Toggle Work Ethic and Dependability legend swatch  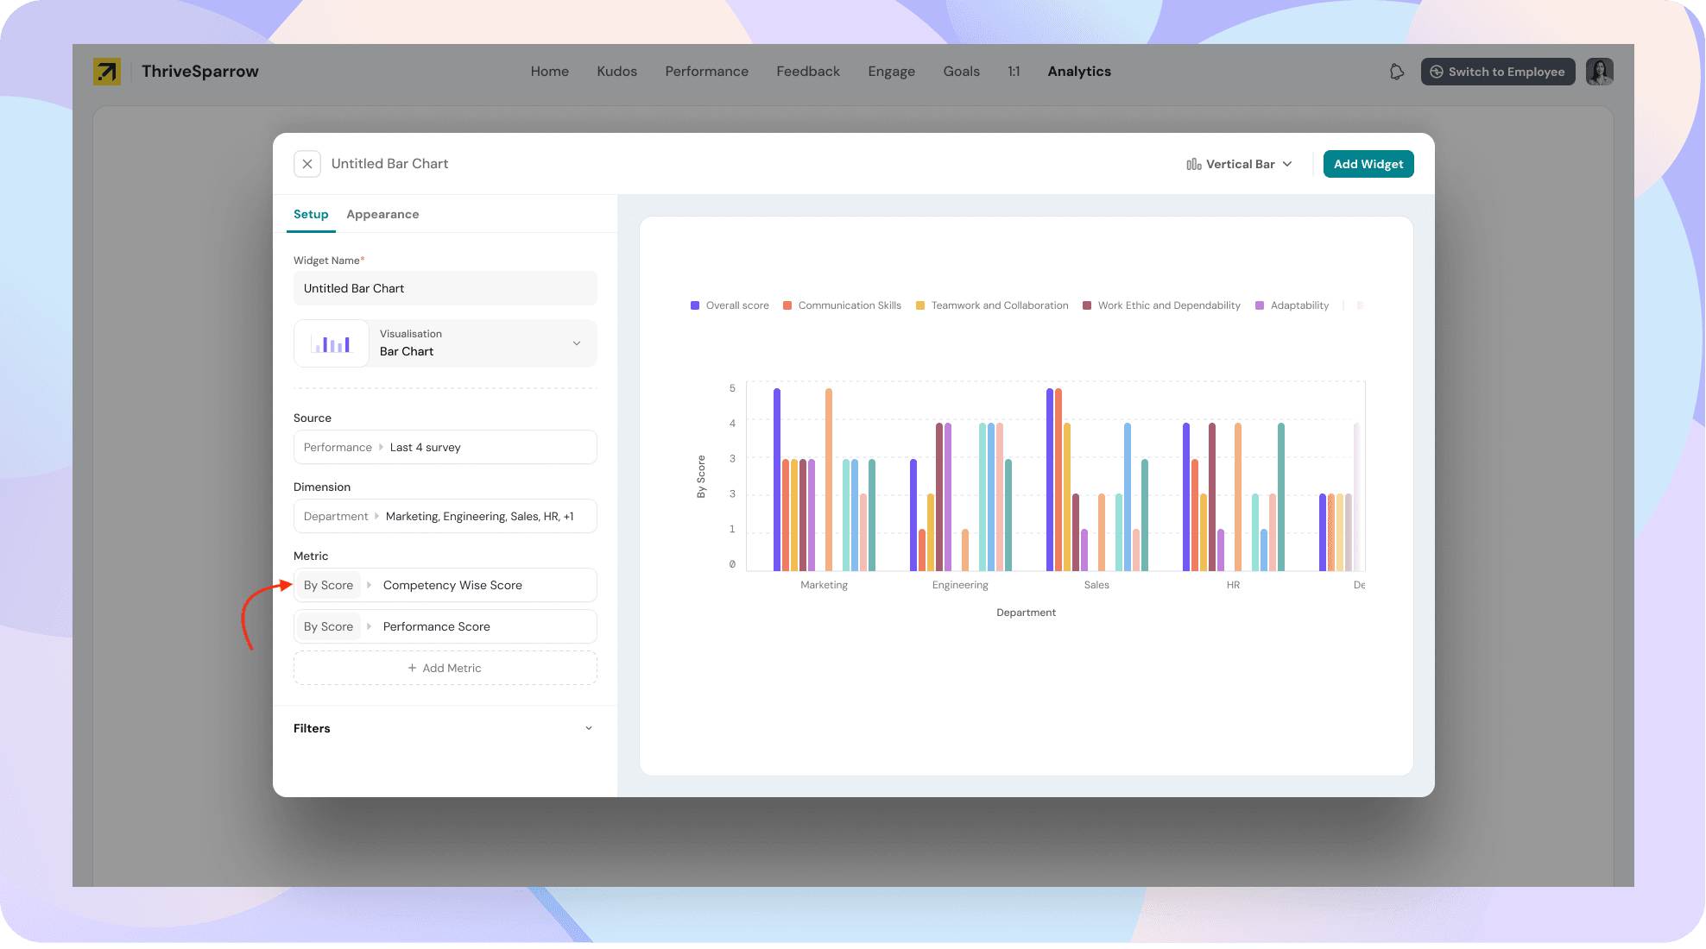click(1087, 305)
